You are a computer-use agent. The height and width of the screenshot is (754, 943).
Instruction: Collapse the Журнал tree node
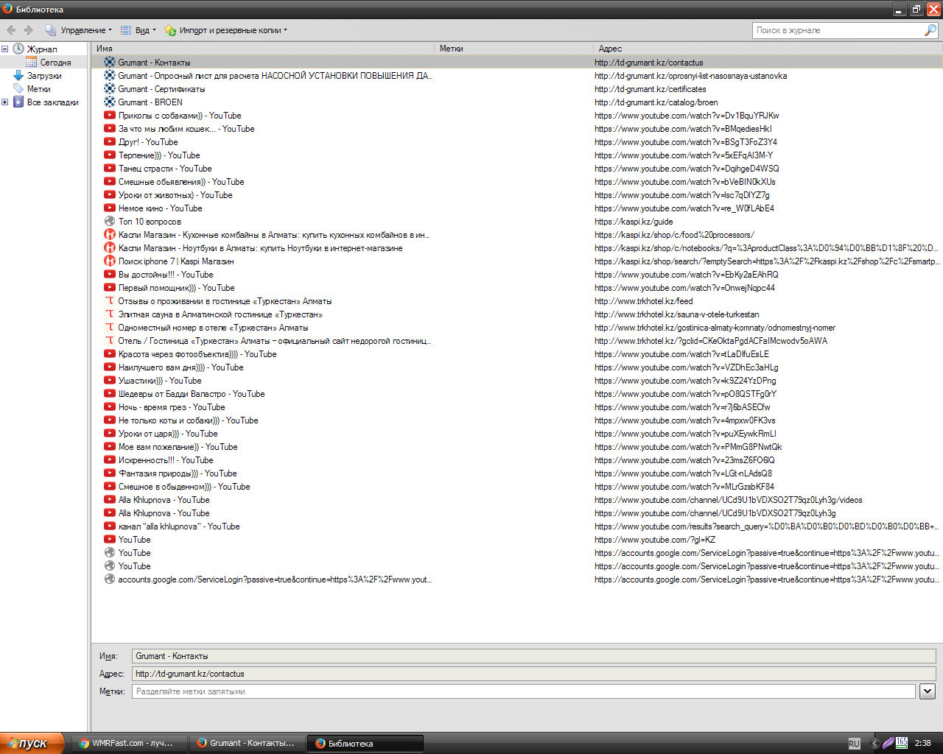[x=5, y=49]
